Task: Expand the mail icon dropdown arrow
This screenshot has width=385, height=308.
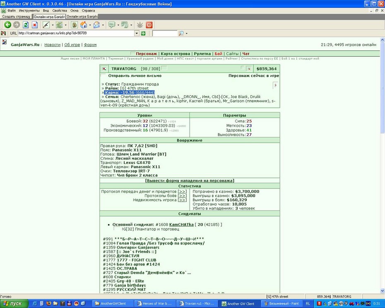Action: click(103, 25)
